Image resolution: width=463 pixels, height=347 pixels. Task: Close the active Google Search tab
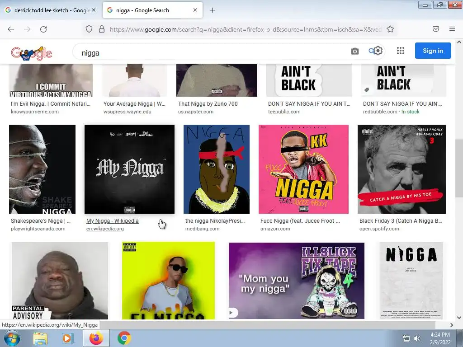(x=195, y=10)
